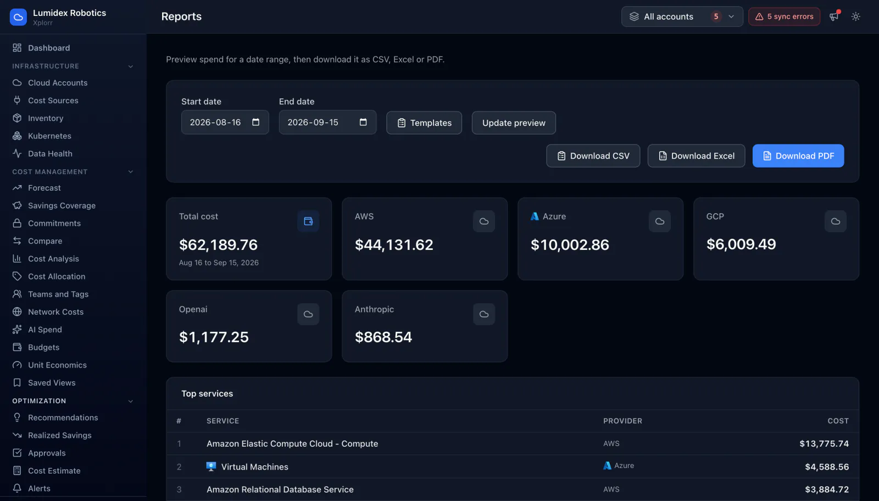Click the 5 sync errors button
This screenshot has height=501, width=879.
coord(784,16)
